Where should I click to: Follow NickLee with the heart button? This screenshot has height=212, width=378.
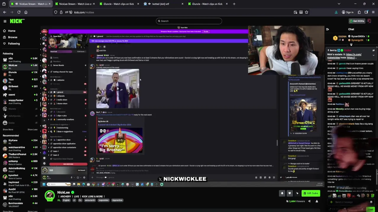coord(289,193)
